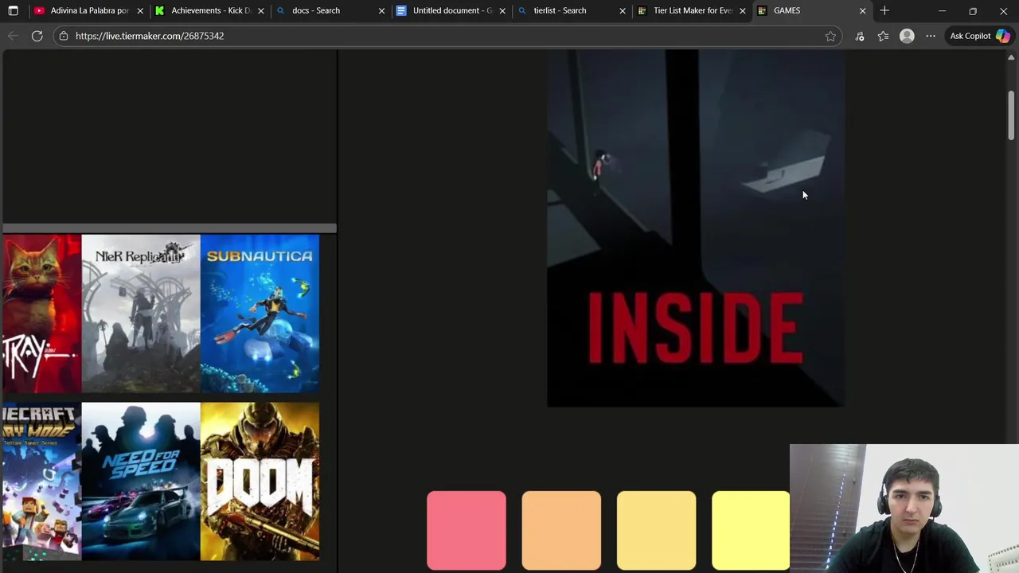Click the page vertical scrollbar thumb
This screenshot has width=1019, height=573.
[1012, 115]
